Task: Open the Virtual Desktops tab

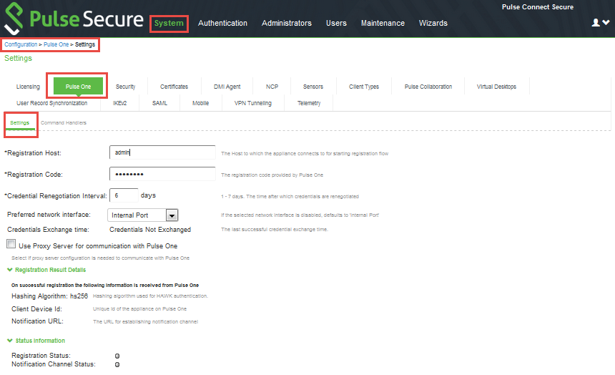Action: point(496,87)
